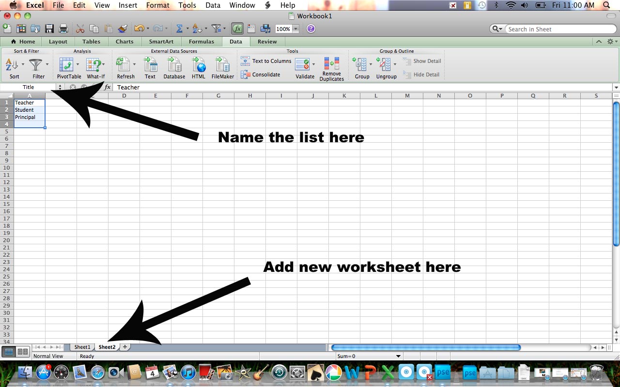This screenshot has width=620, height=387.
Task: Create a new workbook from the toolbar
Action: coord(7,29)
